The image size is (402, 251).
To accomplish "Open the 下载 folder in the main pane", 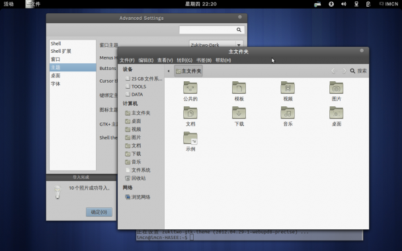I will click(x=239, y=113).
